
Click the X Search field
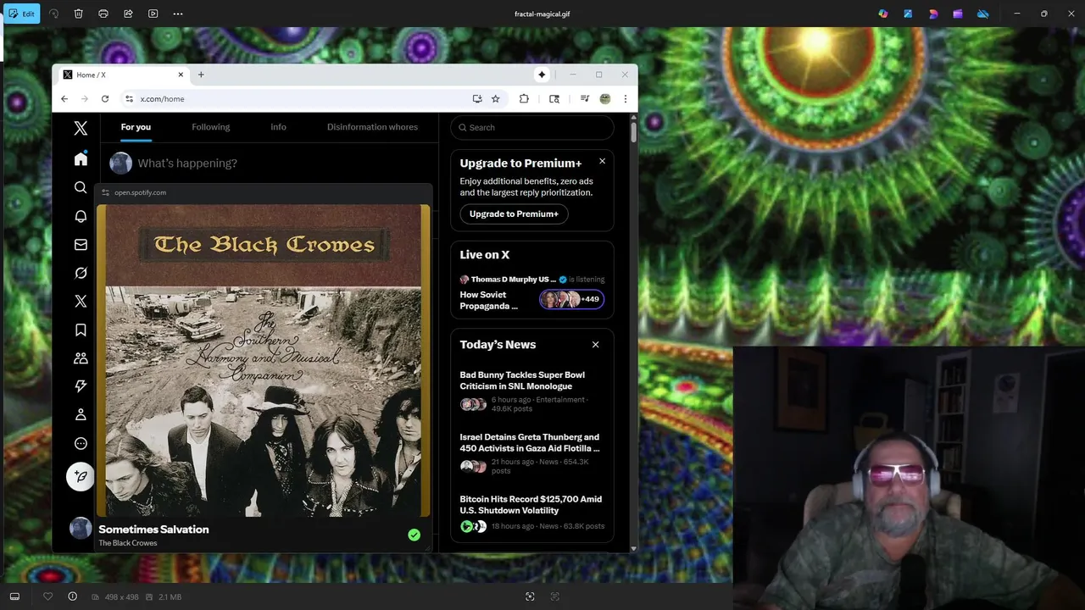point(532,127)
